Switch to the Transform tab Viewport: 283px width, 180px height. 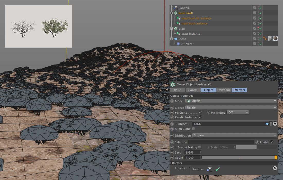pos(224,90)
